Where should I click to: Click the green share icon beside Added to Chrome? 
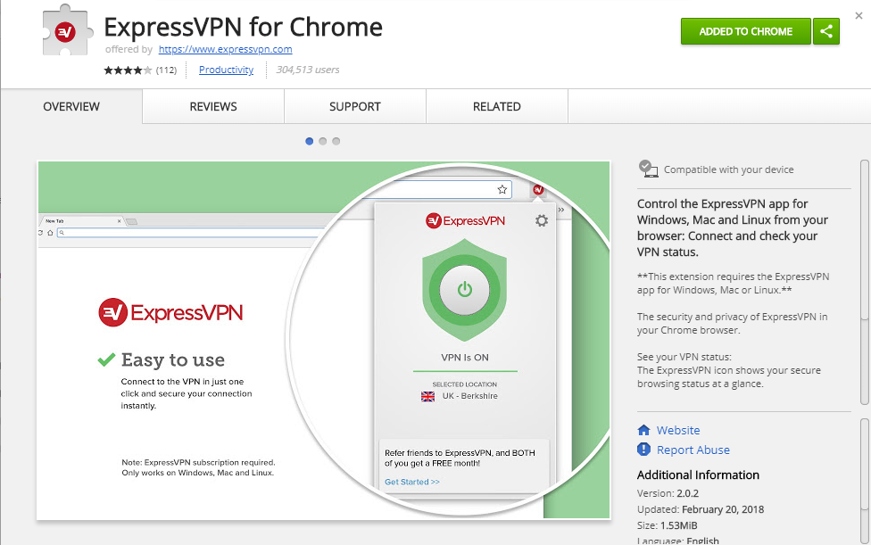click(825, 30)
